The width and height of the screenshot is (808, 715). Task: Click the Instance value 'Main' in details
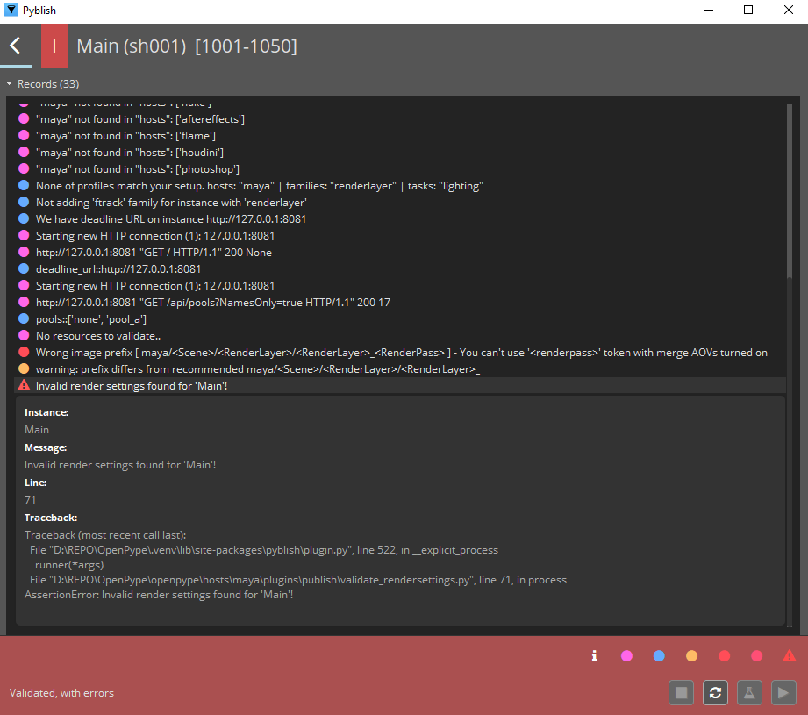click(x=37, y=430)
